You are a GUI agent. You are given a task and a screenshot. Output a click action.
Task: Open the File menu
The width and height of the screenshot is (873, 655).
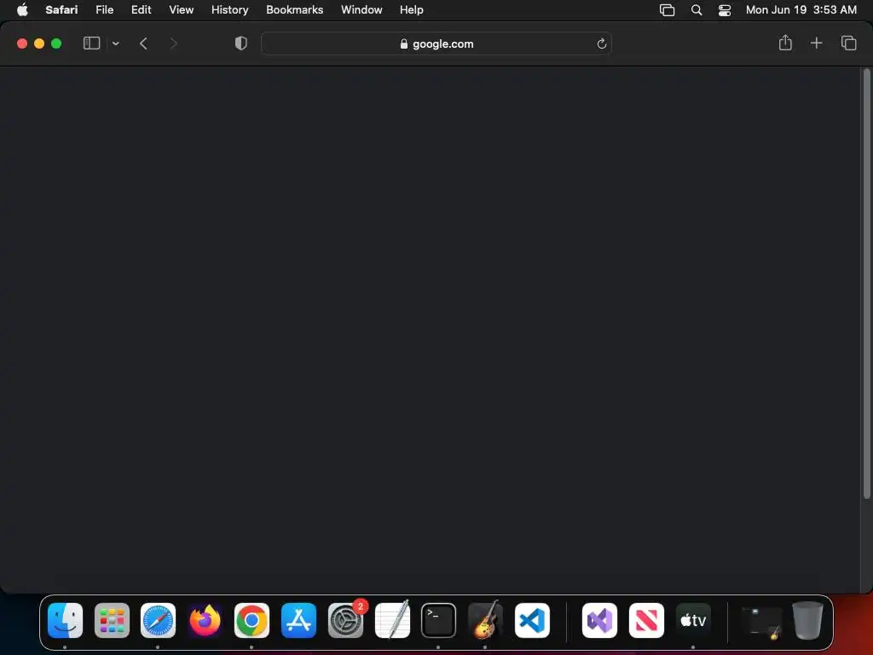[104, 9]
